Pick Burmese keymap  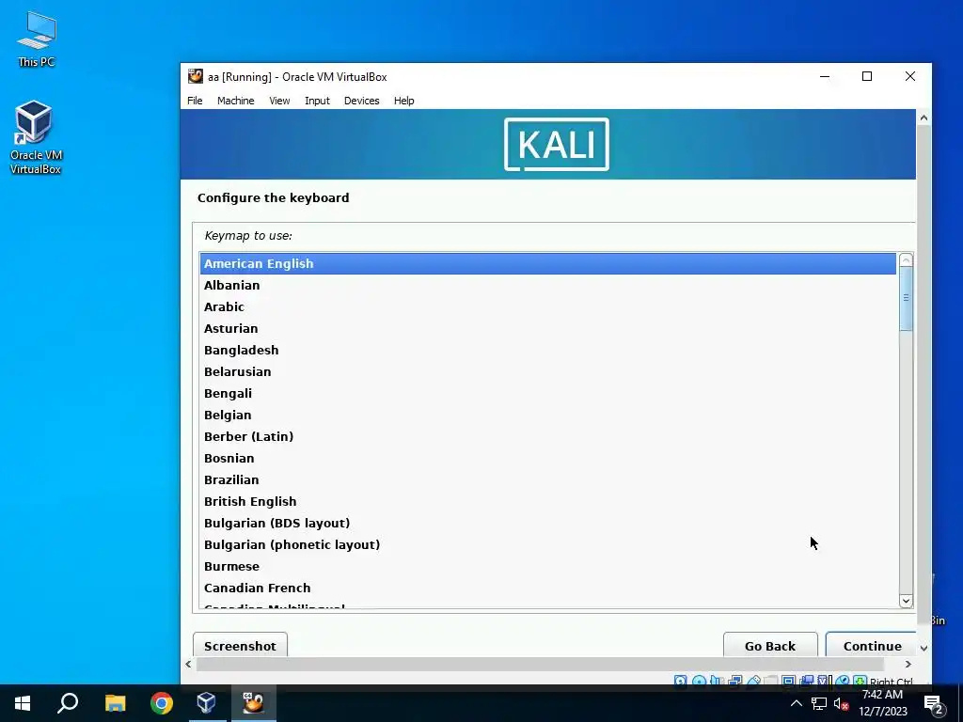pos(548,566)
